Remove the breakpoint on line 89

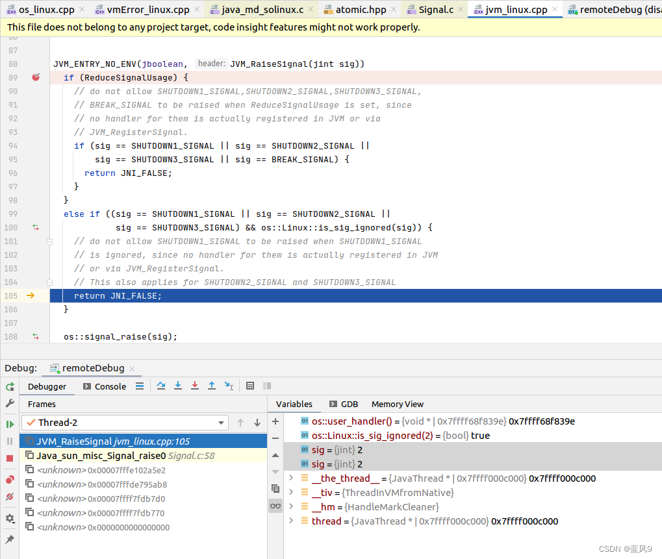(36, 77)
